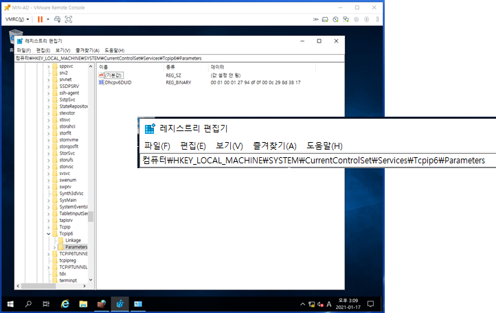The height and width of the screenshot is (313, 496).
Task: Open the Windows Start menu
Action: (10, 304)
